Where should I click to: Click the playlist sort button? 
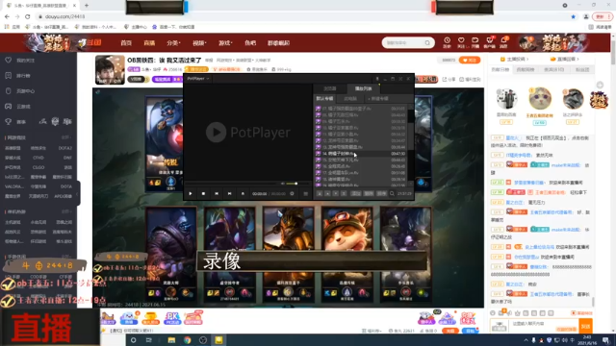coord(381,193)
